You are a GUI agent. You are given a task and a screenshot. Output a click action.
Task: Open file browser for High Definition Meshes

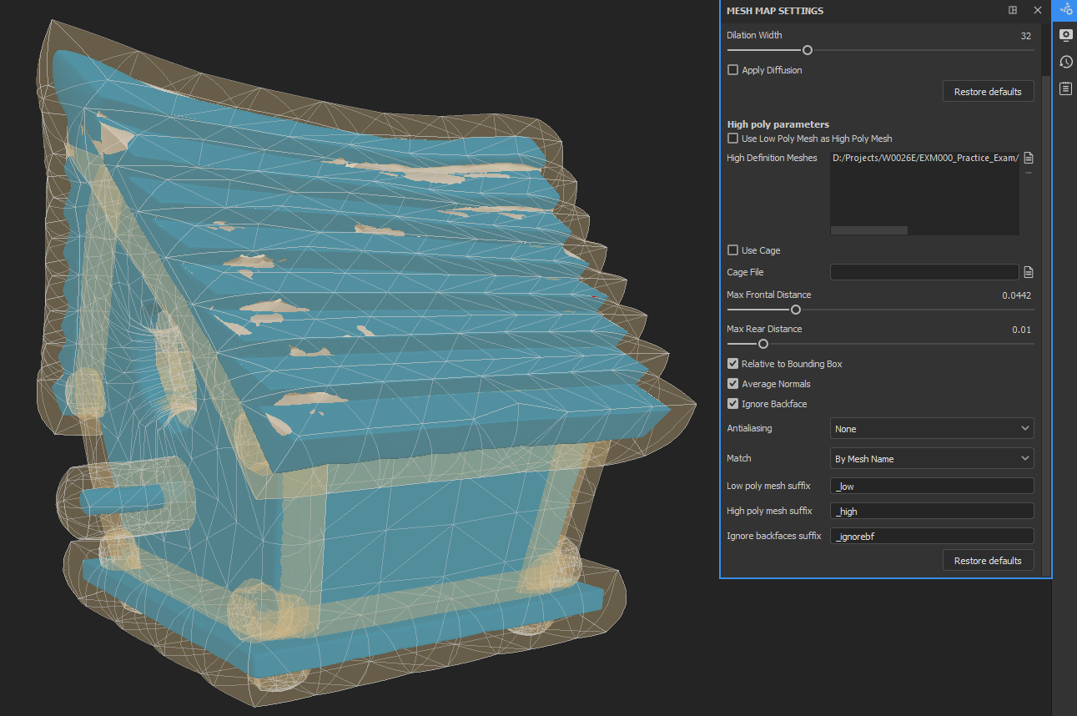coord(1028,157)
